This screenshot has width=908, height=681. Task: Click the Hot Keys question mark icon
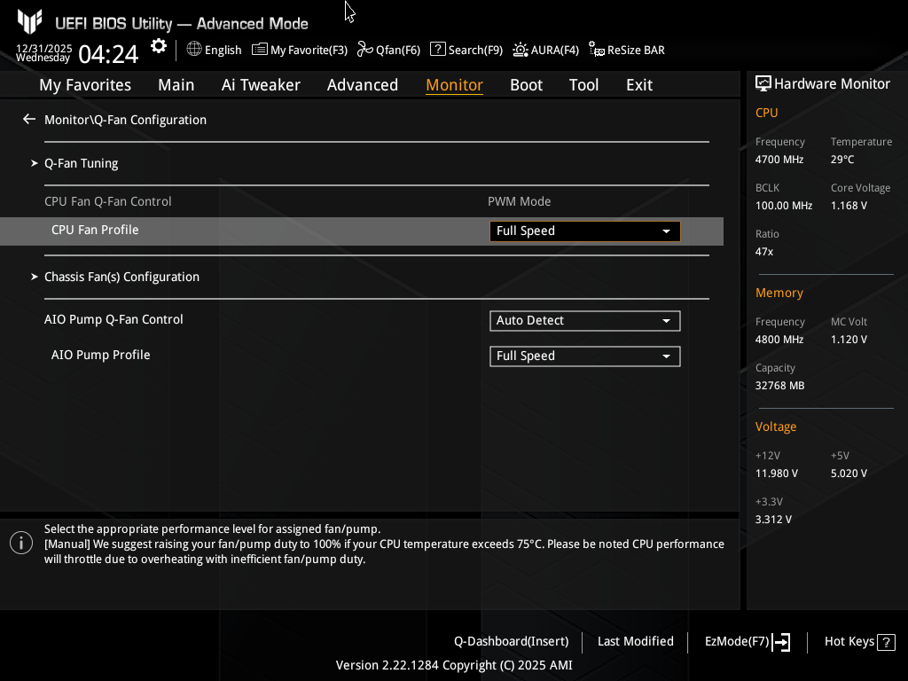pyautogui.click(x=885, y=642)
